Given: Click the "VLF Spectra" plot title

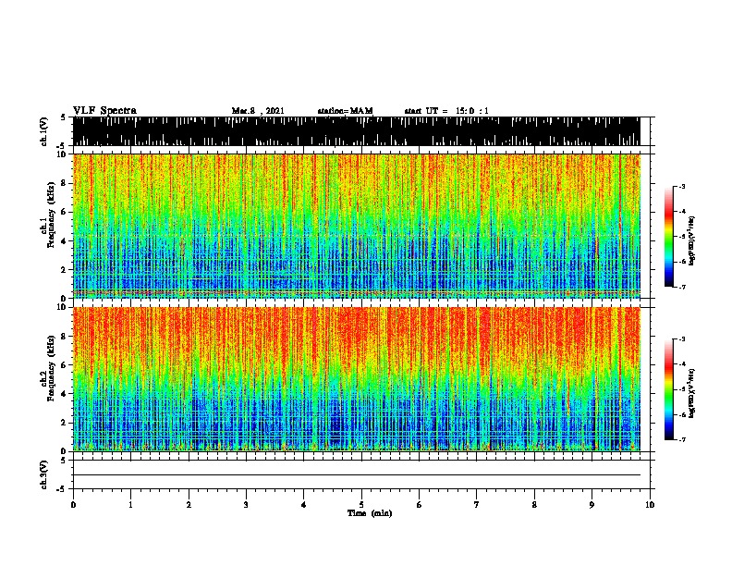Looking at the screenshot, I should [104, 110].
